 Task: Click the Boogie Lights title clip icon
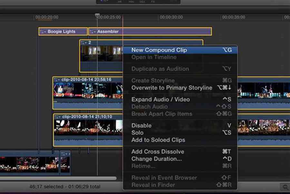42,32
